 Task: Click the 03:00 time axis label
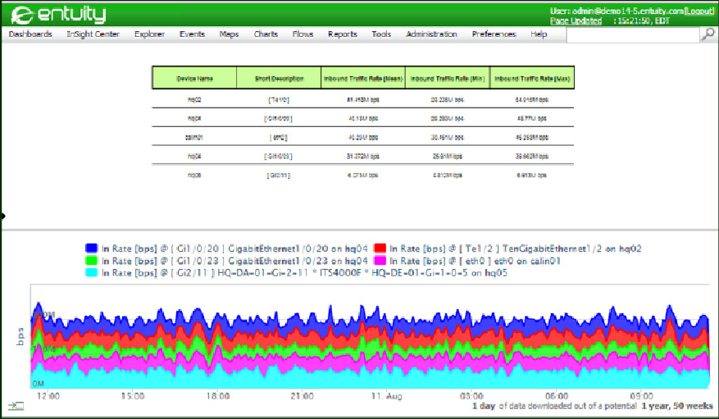(472, 395)
